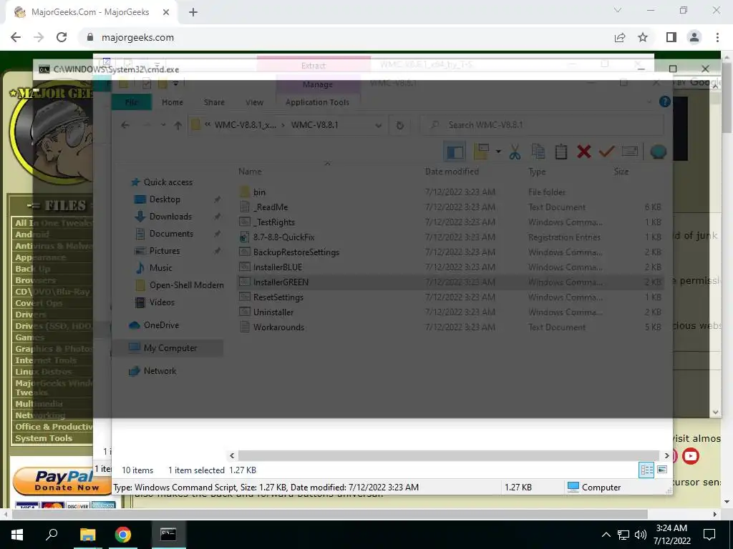The width and height of the screenshot is (733, 549).
Task: Open Downloads in navigation pane
Action: (x=170, y=217)
